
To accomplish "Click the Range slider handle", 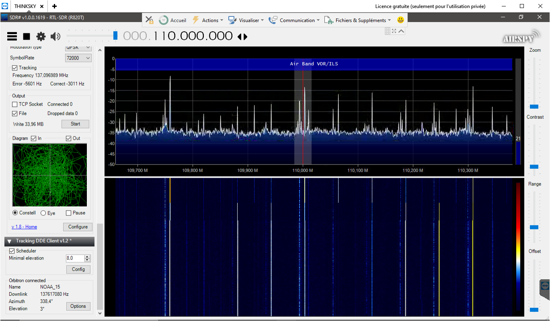I will (534, 227).
